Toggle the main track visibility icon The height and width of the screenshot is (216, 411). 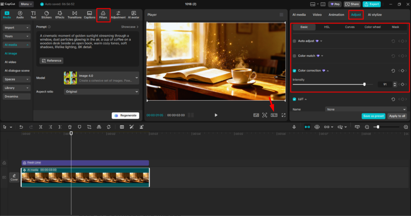tap(4, 177)
